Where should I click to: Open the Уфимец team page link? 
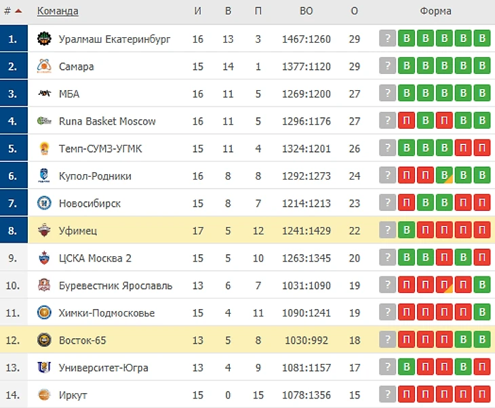[x=78, y=231]
